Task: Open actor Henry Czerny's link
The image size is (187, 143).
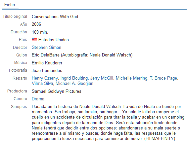Action: point(45,78)
